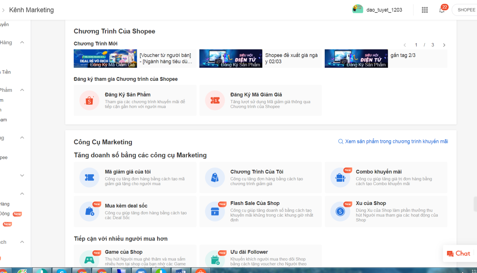Go to next page of Chương Trình Mới
Image resolution: width=477 pixels, height=273 pixels.
pos(444,45)
